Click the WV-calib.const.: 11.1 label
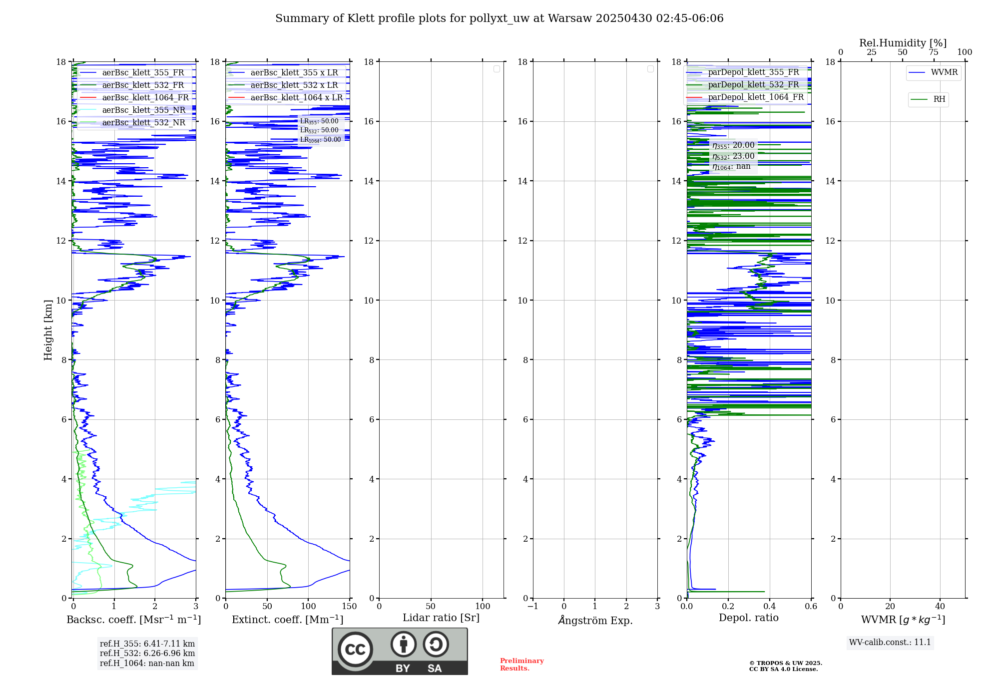This screenshot has height=679, width=999. 890,643
